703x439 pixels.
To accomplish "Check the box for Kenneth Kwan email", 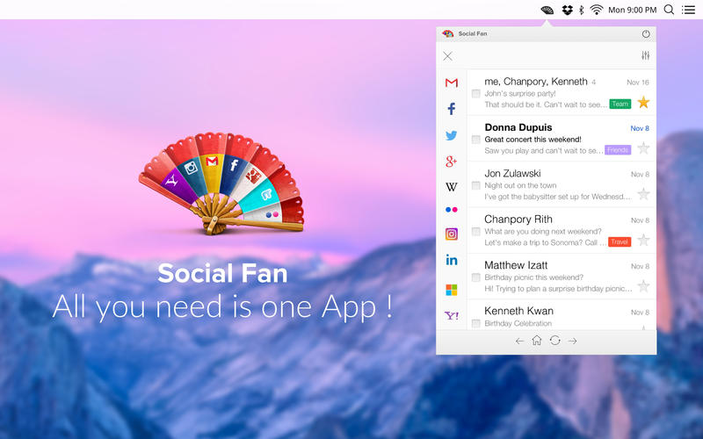I will pyautogui.click(x=475, y=323).
